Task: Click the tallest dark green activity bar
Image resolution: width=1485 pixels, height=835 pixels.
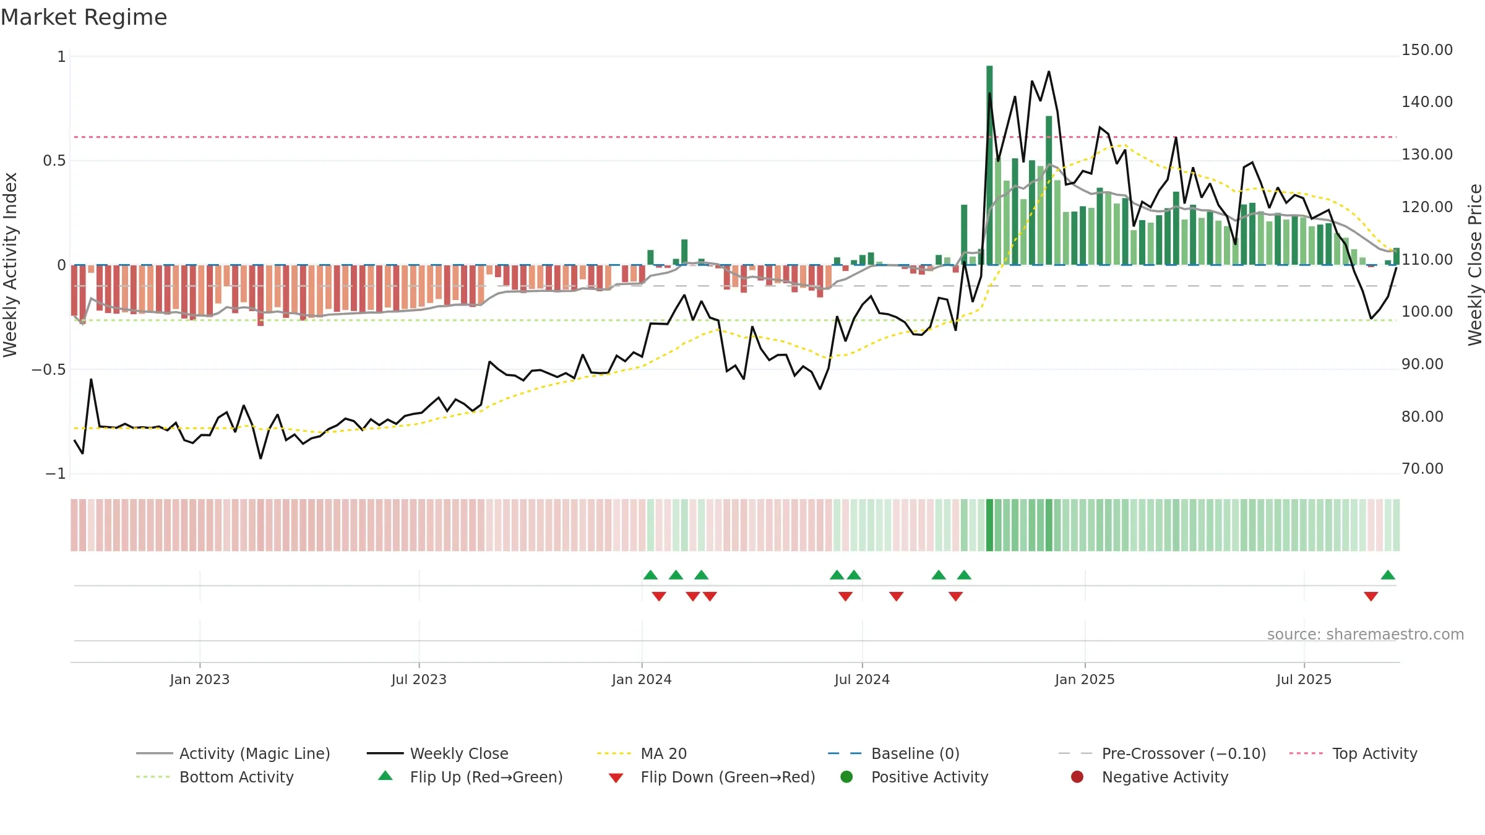Action: coord(989,165)
